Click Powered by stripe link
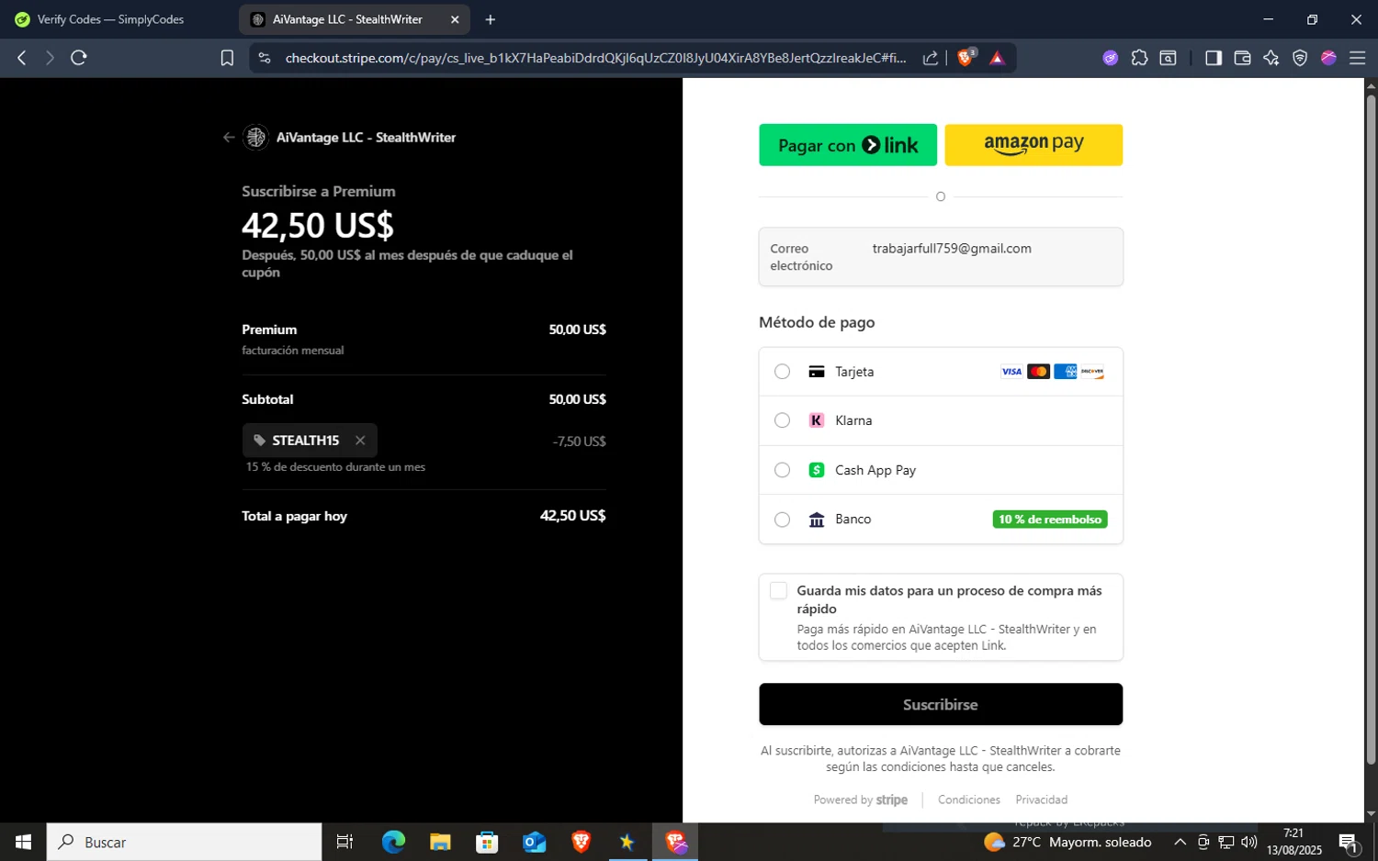Viewport: 1378px width, 861px height. (x=861, y=800)
